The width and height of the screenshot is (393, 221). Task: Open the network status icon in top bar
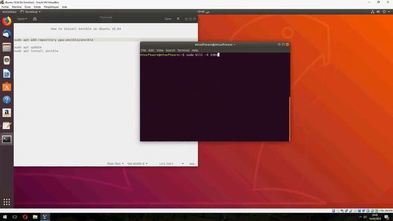(x=373, y=12)
